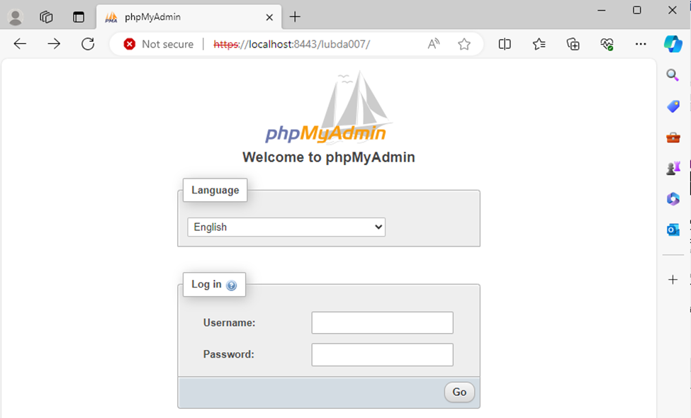Click the 'Language' legend label
This screenshot has width=691, height=418.
(215, 191)
